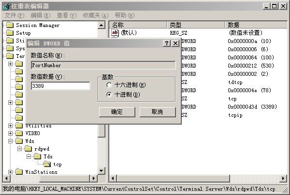Click the tdtcp data value

pyautogui.click(x=235, y=82)
